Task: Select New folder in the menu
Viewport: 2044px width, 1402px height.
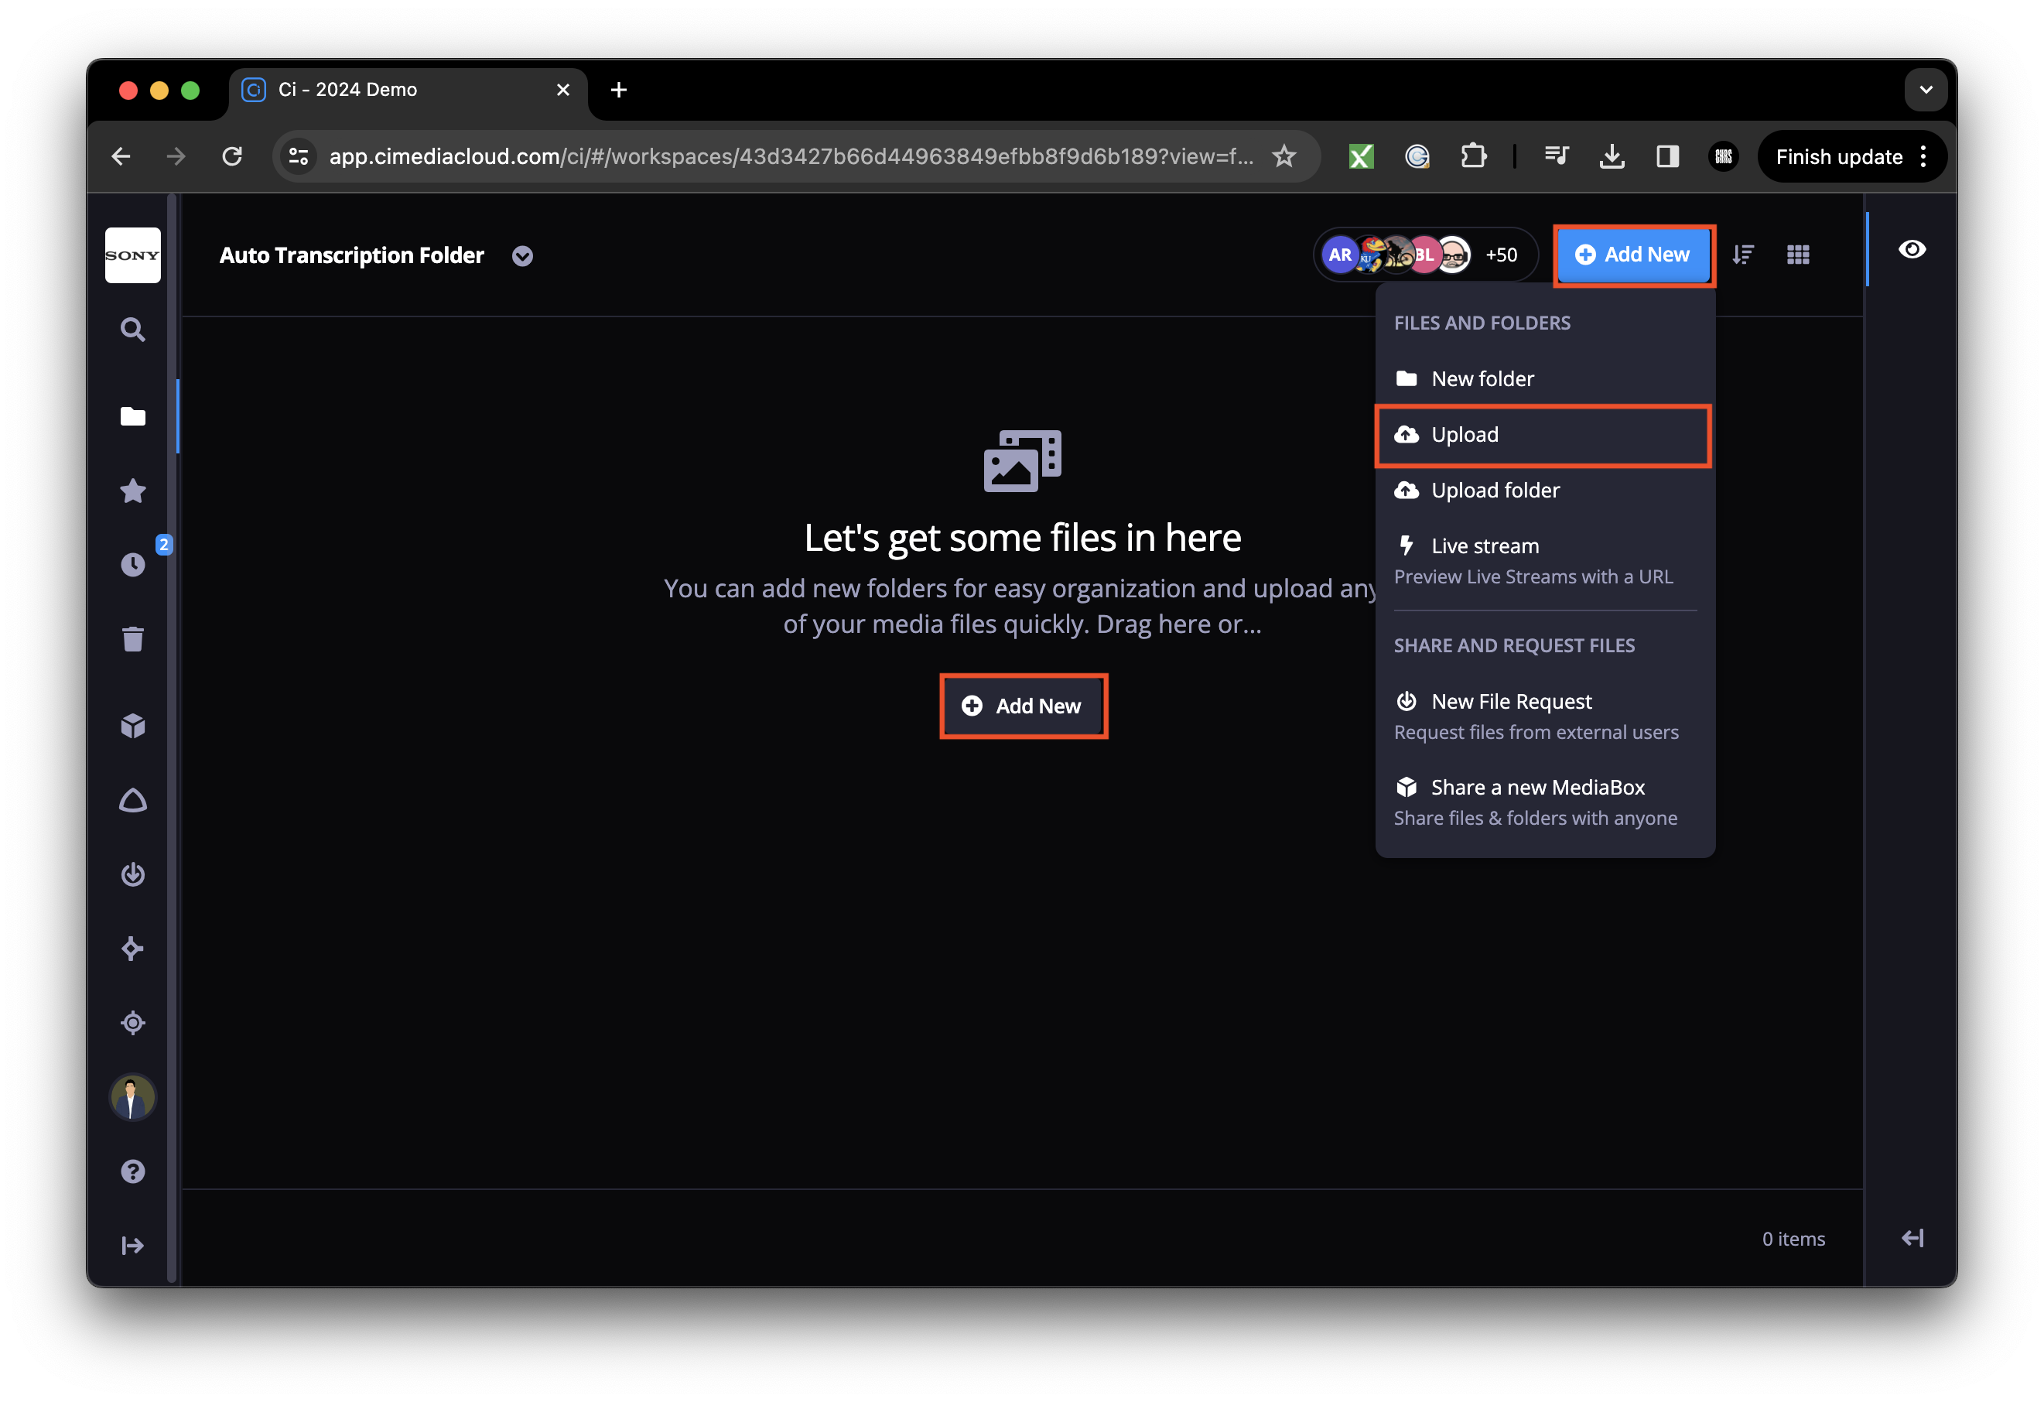Action: tap(1481, 378)
